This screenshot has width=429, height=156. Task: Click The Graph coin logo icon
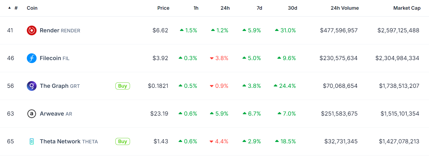[32, 86]
